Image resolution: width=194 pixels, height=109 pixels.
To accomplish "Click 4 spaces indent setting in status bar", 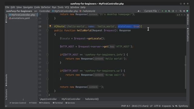I will 166,106.
